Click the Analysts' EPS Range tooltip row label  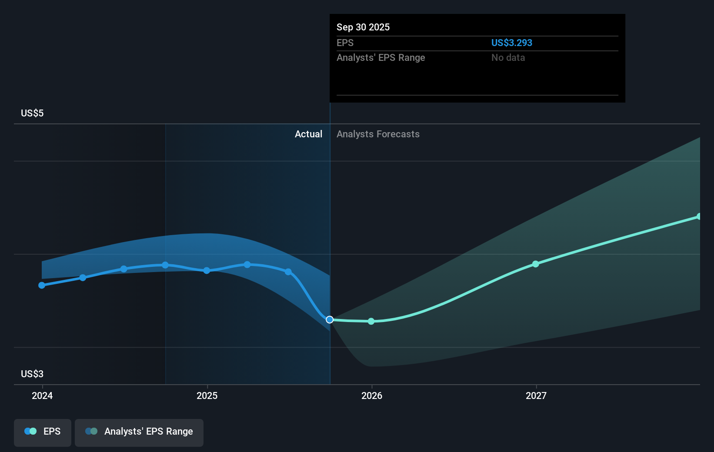tap(381, 57)
